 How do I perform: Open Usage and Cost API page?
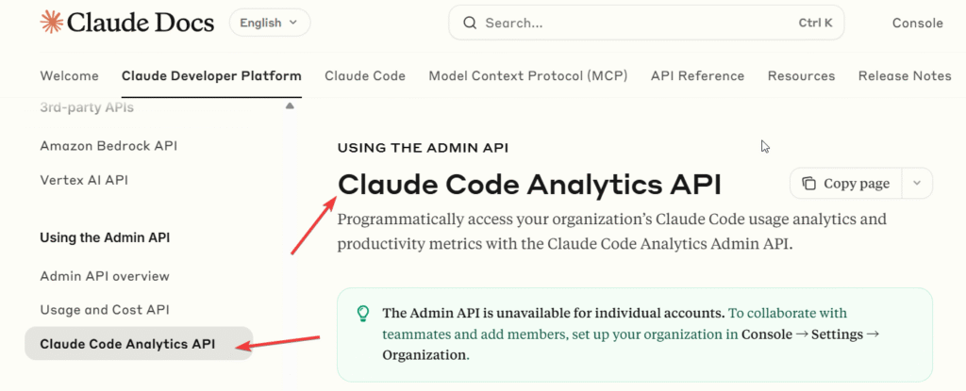[x=104, y=310]
